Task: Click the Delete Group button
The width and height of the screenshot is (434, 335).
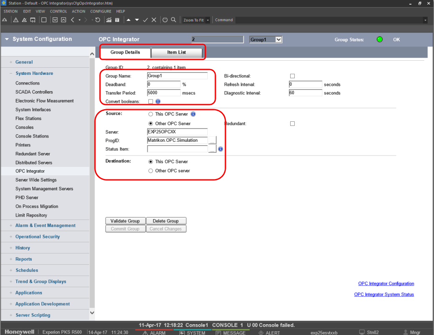Action: 166,221
